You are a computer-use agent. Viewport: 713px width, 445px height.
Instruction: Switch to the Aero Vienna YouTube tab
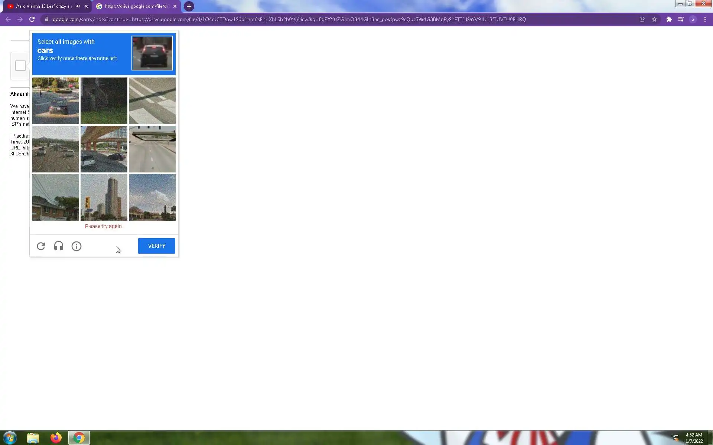click(44, 6)
